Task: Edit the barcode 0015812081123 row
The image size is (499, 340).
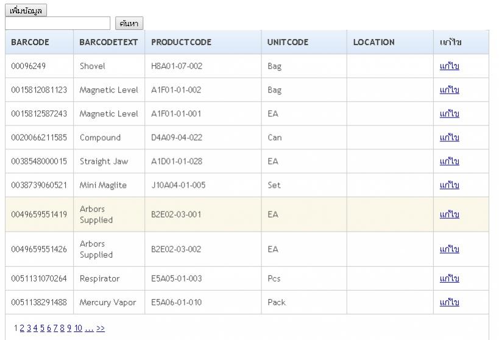Action: 449,90
